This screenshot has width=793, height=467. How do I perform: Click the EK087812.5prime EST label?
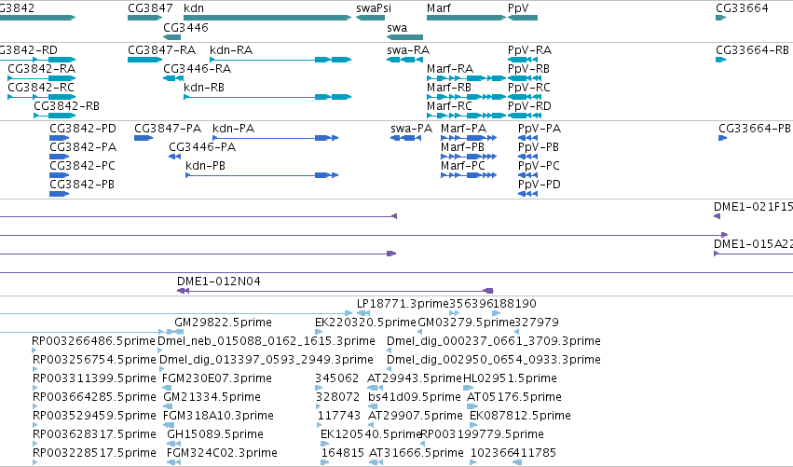coord(520,416)
